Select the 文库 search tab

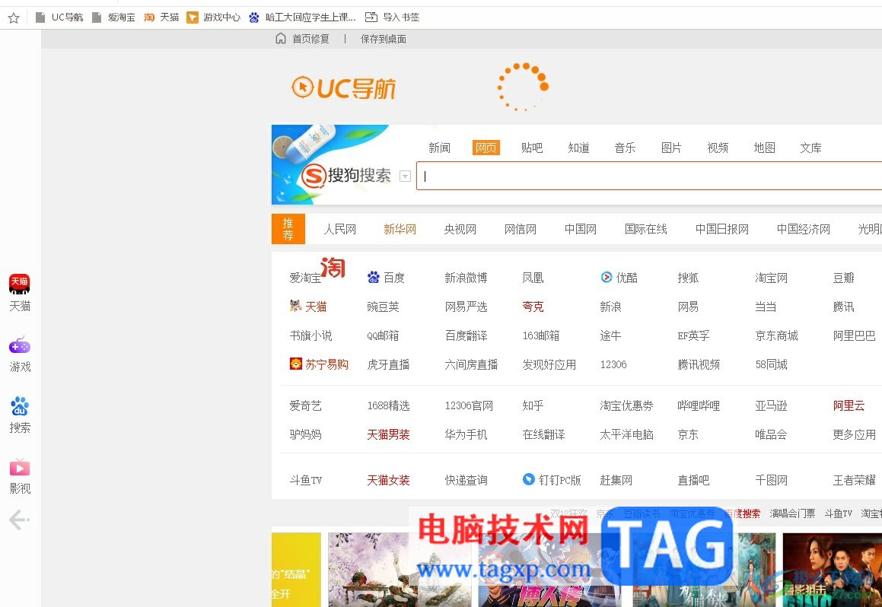click(810, 148)
